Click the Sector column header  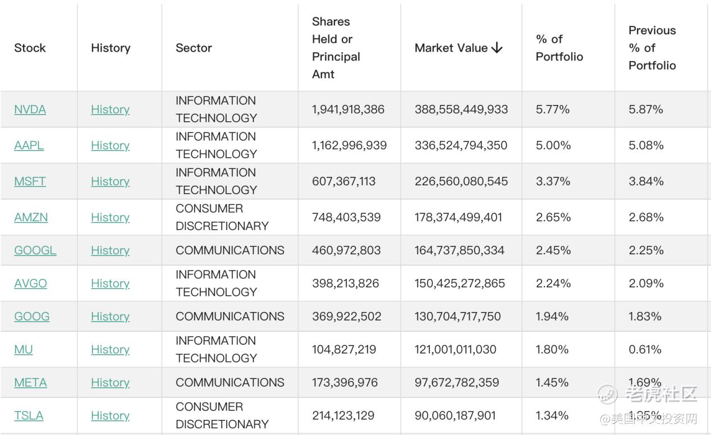(x=194, y=48)
